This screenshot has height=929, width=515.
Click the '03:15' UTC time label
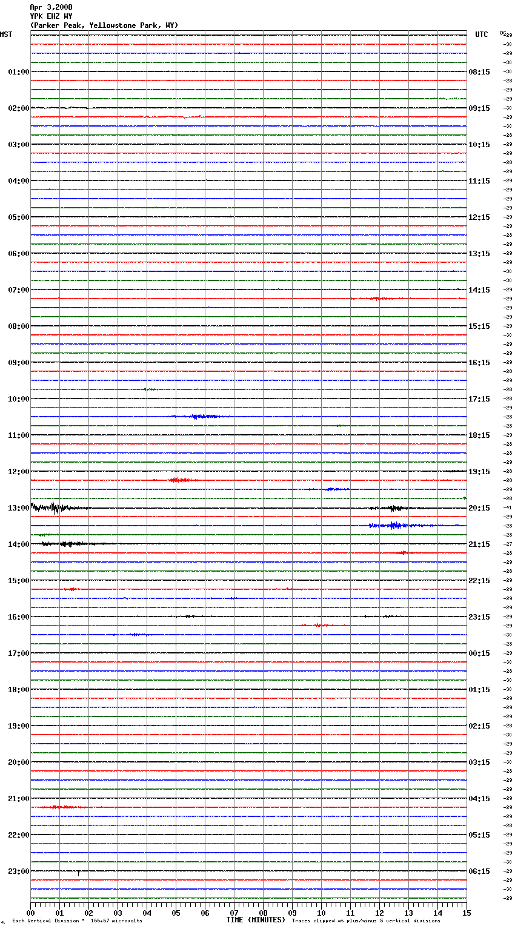(x=479, y=762)
